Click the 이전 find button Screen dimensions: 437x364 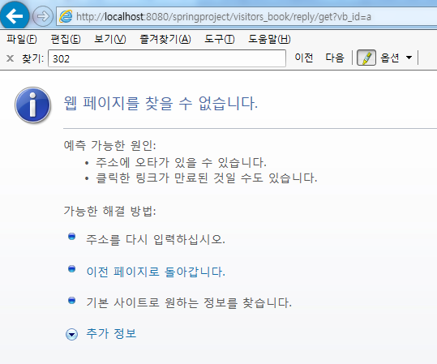point(304,58)
